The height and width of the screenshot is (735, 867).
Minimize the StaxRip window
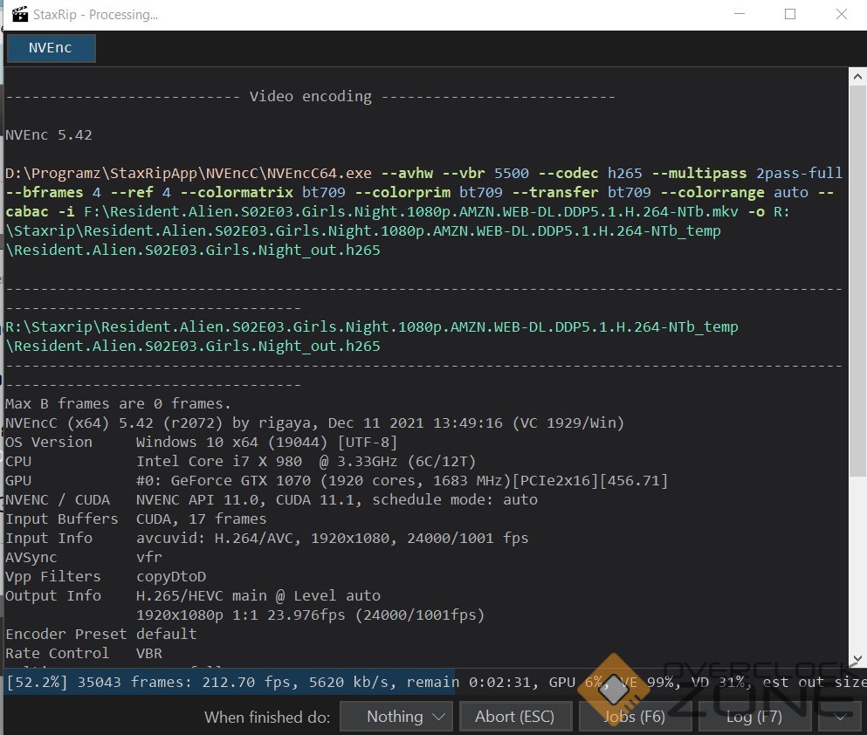coord(740,14)
